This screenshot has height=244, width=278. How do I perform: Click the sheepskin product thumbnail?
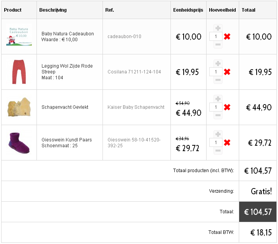19,107
